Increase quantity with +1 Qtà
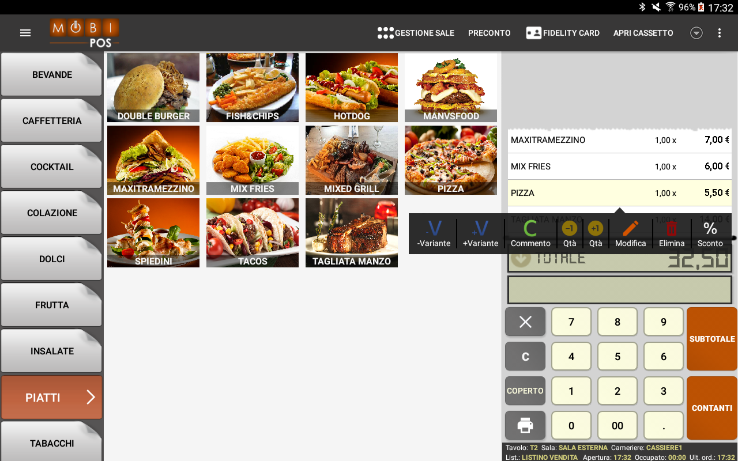This screenshot has width=738, height=461. coord(596,234)
